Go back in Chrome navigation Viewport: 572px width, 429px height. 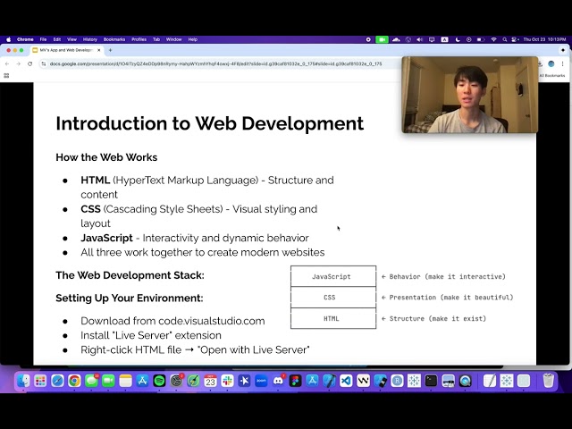coord(7,63)
